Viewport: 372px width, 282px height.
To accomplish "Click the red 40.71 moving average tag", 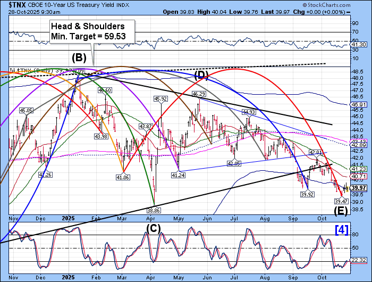I will pyautogui.click(x=359, y=176).
